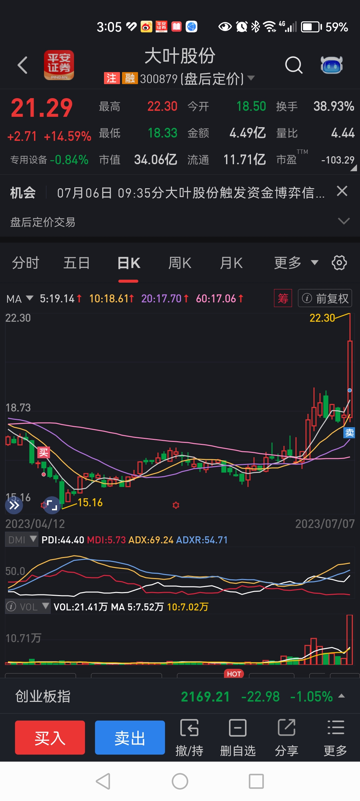Screen dimensions: 360x801
Task: Tap the HOT badge tab
Action: tap(234, 674)
